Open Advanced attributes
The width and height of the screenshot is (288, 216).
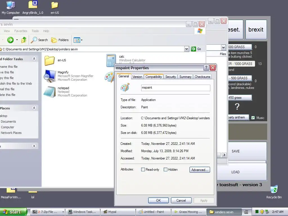pyautogui.click(x=200, y=170)
